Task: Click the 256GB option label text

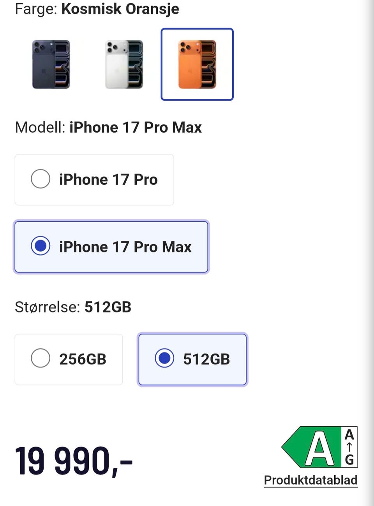Action: click(x=83, y=359)
